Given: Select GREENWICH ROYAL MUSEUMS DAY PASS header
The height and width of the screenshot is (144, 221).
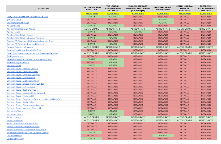Looking at the screenshot, I should point(206,8).
